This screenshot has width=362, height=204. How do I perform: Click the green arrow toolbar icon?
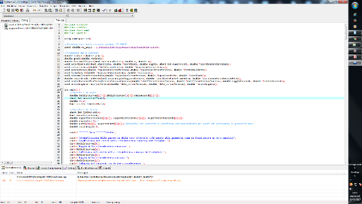(131, 10)
